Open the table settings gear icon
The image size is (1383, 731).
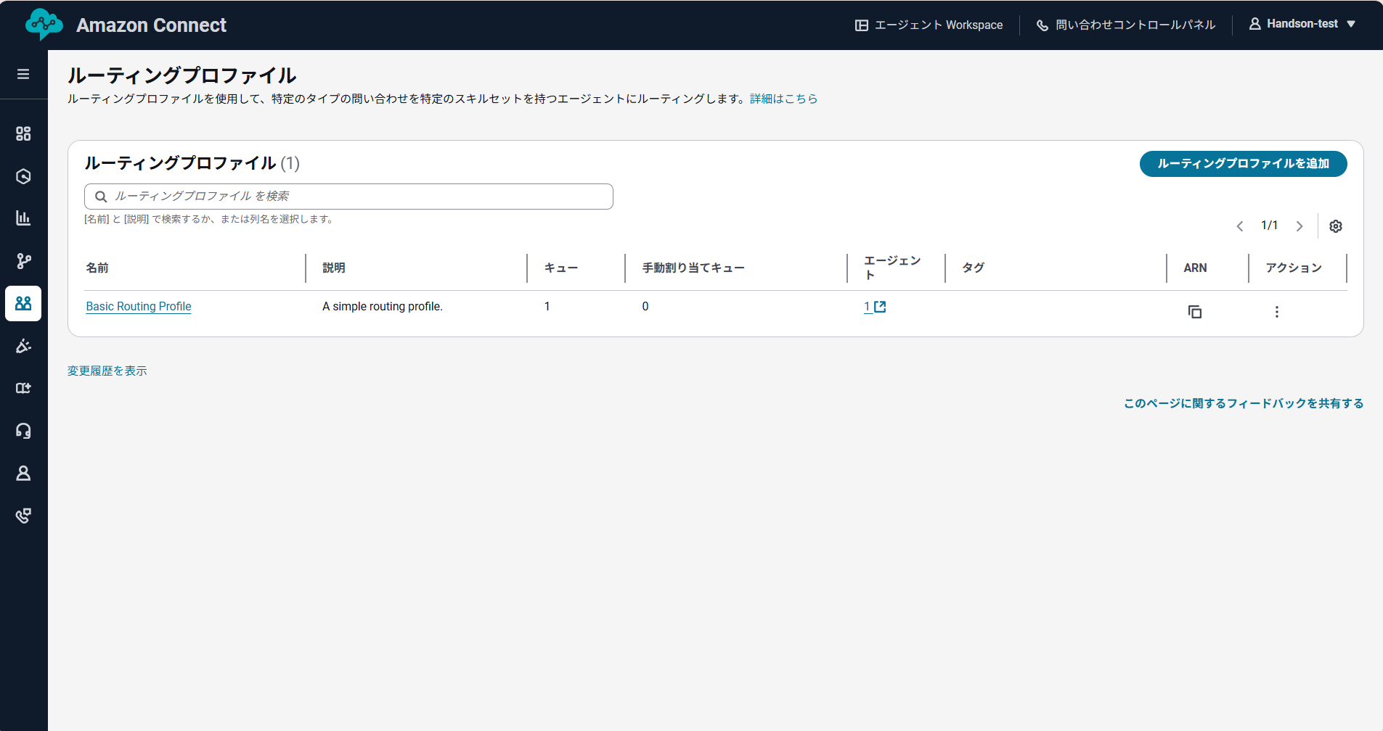point(1336,226)
